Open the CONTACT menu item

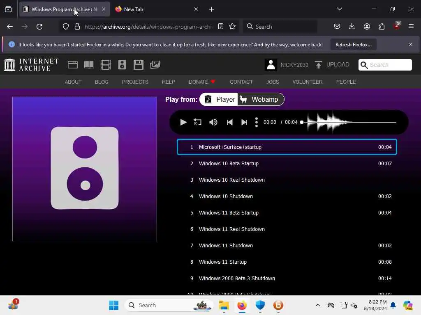point(241,82)
